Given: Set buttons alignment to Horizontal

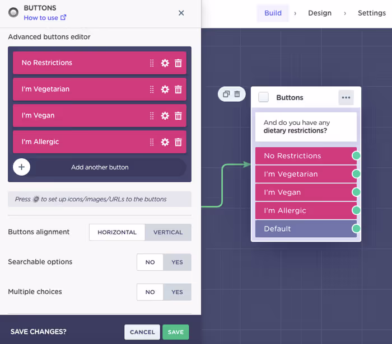Looking at the screenshot, I should pyautogui.click(x=117, y=233).
